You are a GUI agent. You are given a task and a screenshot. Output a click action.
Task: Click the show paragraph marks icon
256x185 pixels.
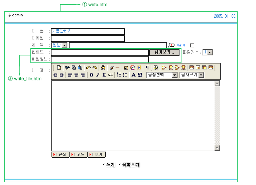(147, 67)
